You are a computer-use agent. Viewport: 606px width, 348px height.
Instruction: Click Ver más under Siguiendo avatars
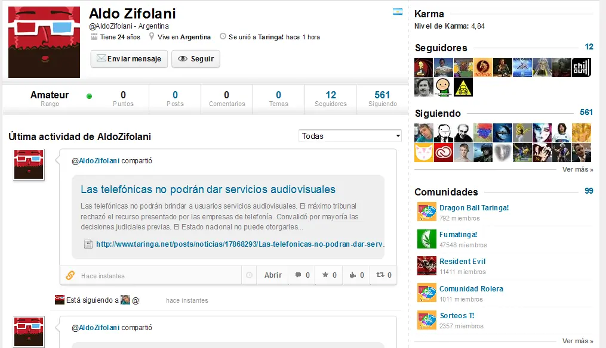(578, 169)
